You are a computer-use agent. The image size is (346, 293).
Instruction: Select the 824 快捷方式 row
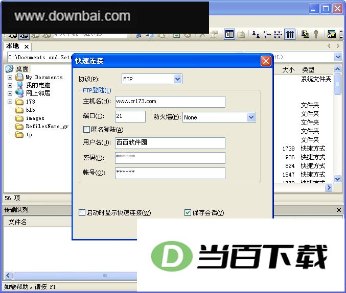304,166
